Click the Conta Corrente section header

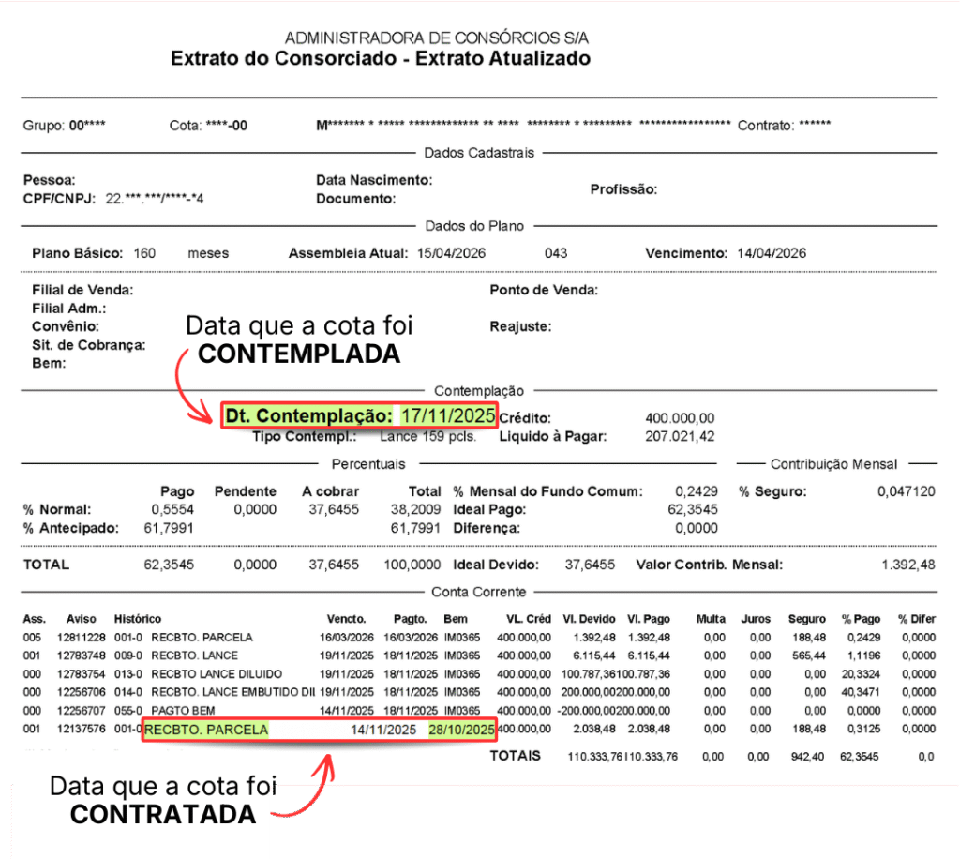[x=478, y=592]
